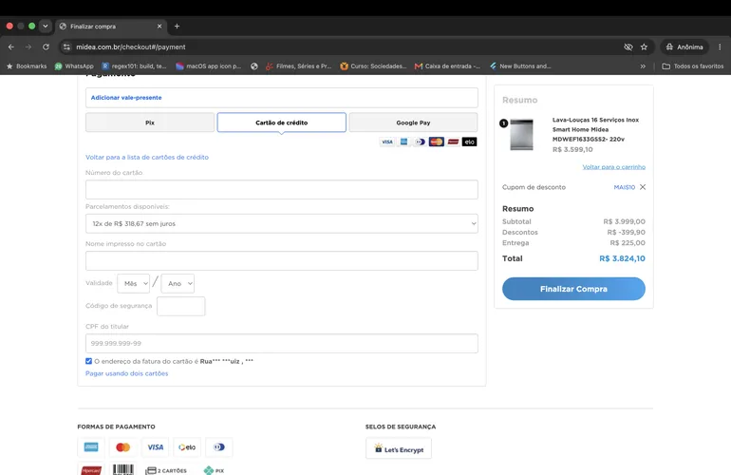Open the tab search dropdown arrow
Image resolution: width=731 pixels, height=475 pixels.
(x=46, y=27)
